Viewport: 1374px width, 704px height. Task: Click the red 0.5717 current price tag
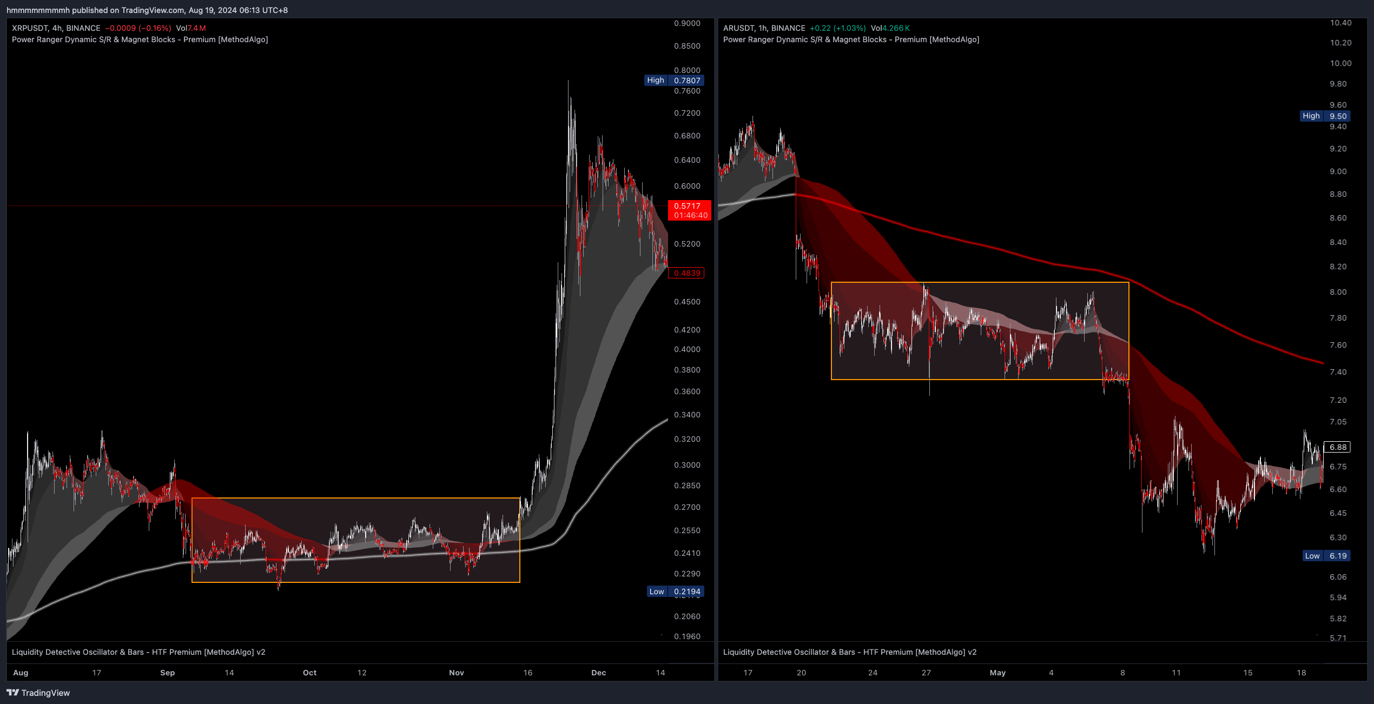[689, 210]
